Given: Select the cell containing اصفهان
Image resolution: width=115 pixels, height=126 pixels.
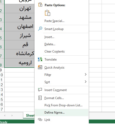Looking at the screenshot, I should (x=20, y=27).
